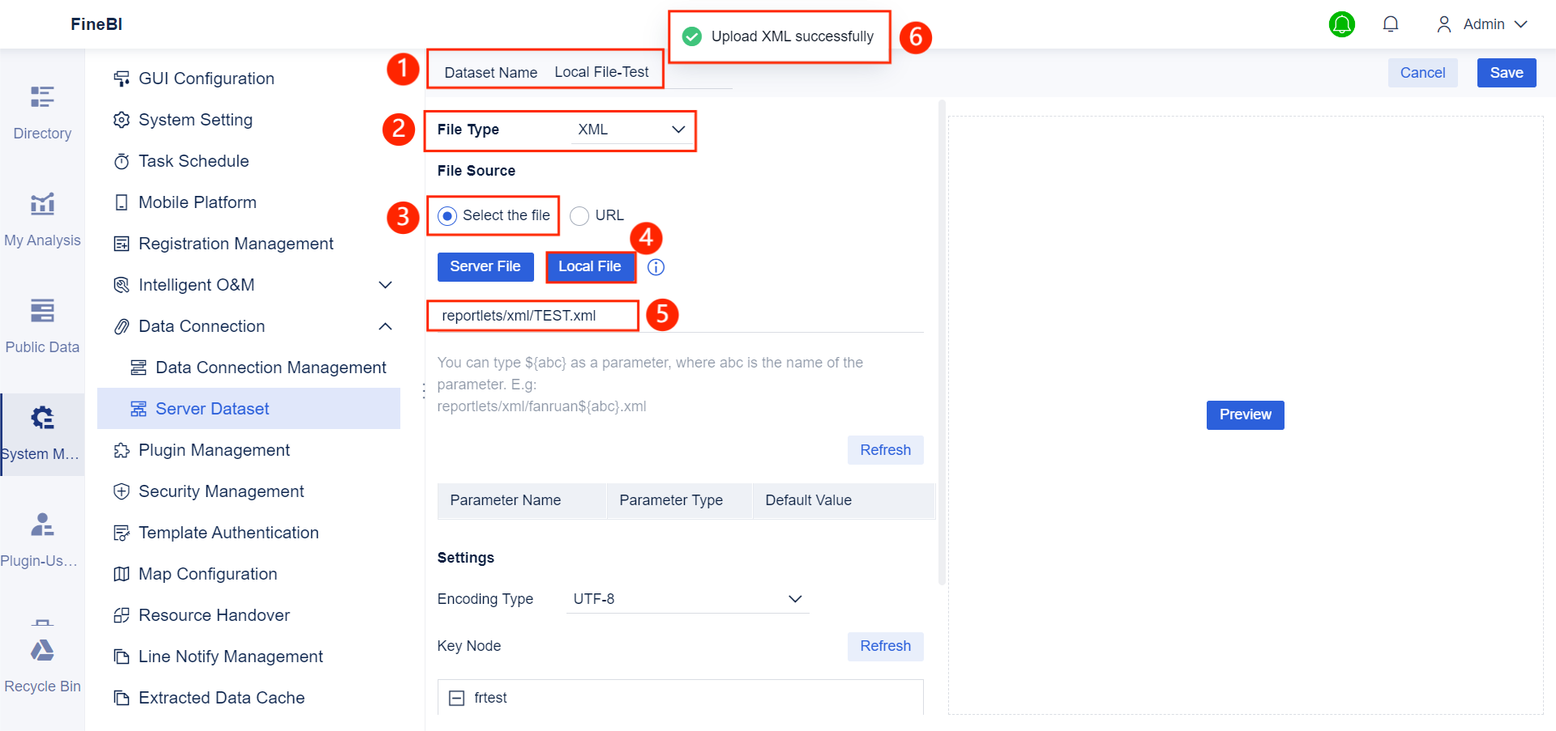This screenshot has width=1556, height=731.
Task: Open the File Type XML dropdown
Action: pos(632,130)
